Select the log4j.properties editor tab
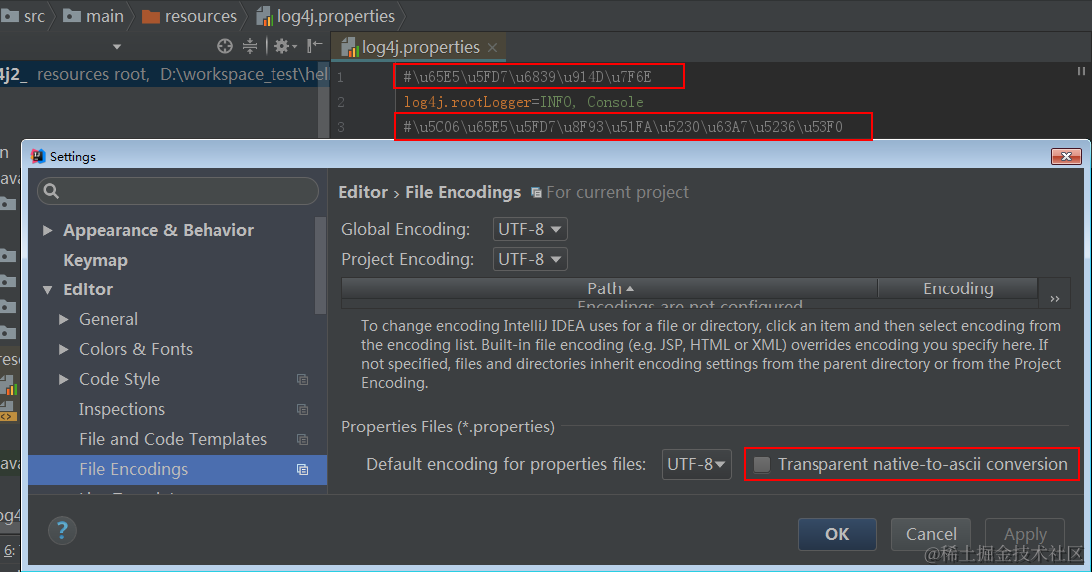Image resolution: width=1092 pixels, height=572 pixels. (419, 47)
